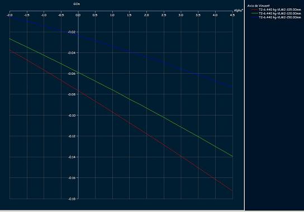Click the 0.0 tick label on Alpha axis
Screen dimensions: 304x212
tap(78, 15)
